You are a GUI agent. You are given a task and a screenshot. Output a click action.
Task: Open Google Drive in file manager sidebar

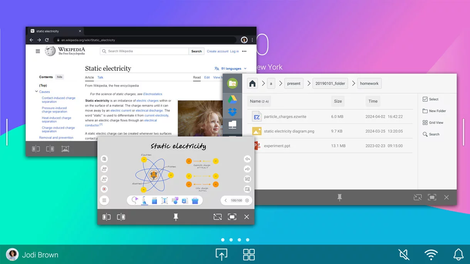(232, 99)
